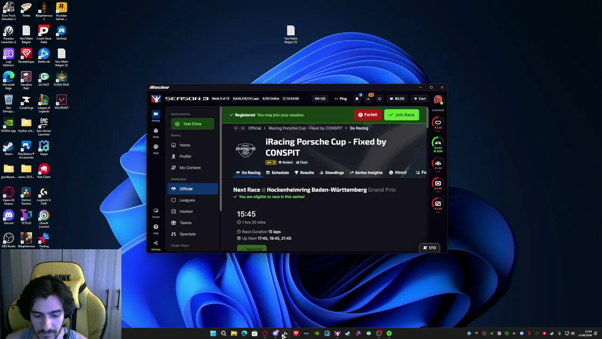
Task: Open the Steam desktop shortcut
Action: coord(8,148)
